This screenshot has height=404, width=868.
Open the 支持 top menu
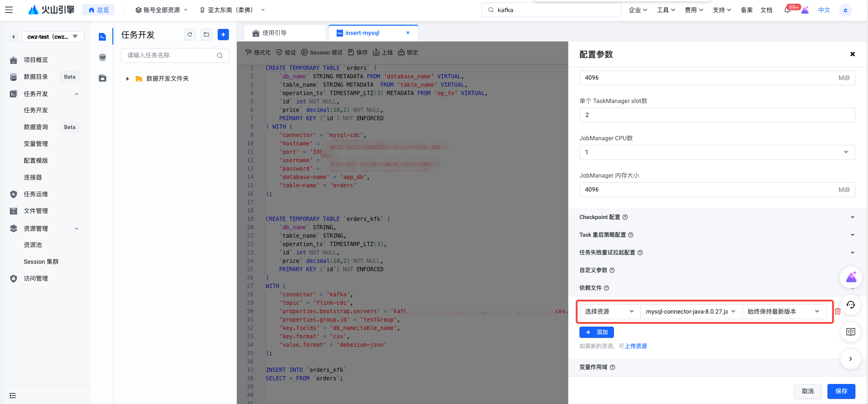[722, 10]
